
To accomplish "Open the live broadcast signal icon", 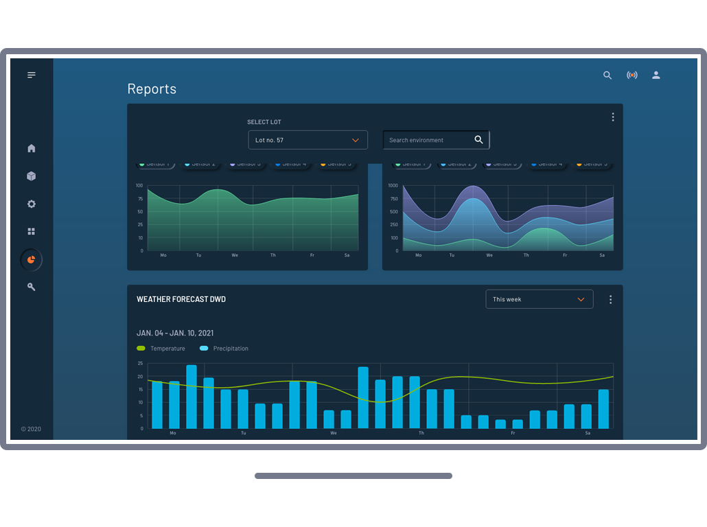I will tap(632, 75).
